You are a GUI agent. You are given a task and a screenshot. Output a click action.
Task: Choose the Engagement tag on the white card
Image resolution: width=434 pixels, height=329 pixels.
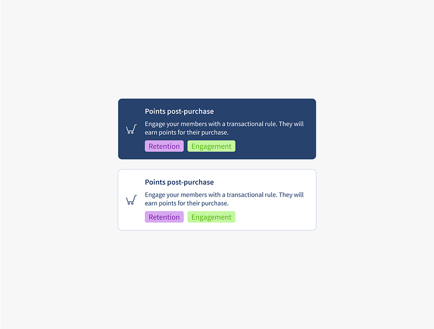211,217
